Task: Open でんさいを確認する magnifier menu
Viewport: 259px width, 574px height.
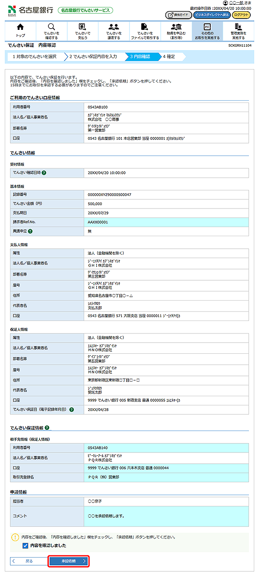Action: [x=51, y=30]
